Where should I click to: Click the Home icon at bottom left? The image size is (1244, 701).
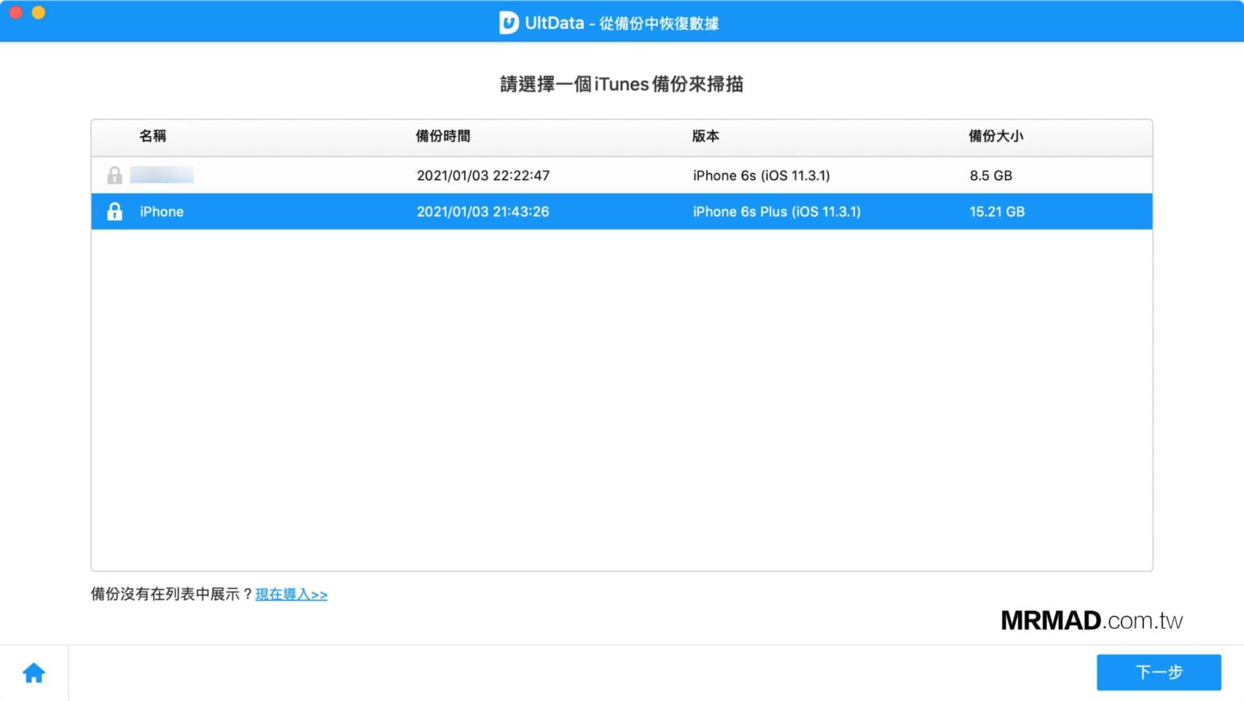34,672
